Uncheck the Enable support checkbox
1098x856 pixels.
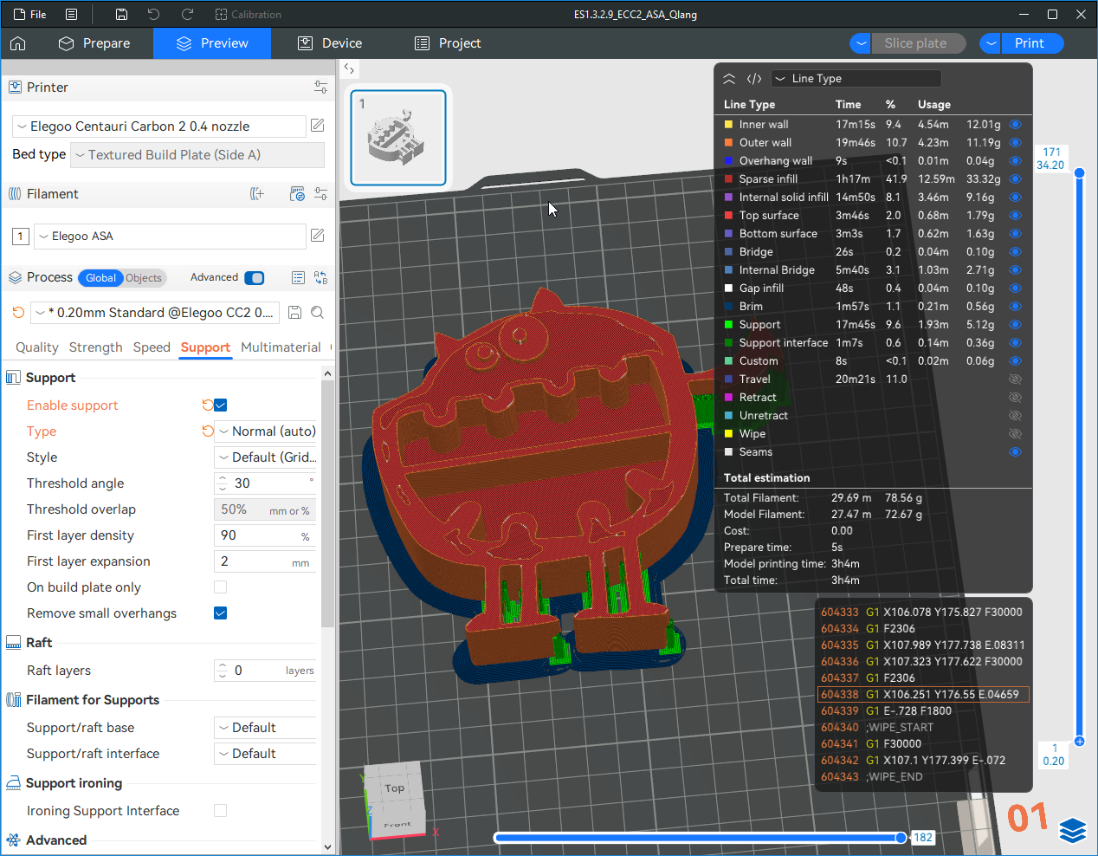pyautogui.click(x=220, y=405)
